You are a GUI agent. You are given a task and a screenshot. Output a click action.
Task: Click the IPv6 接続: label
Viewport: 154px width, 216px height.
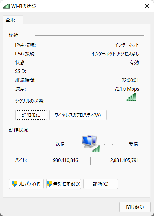(x=25, y=53)
